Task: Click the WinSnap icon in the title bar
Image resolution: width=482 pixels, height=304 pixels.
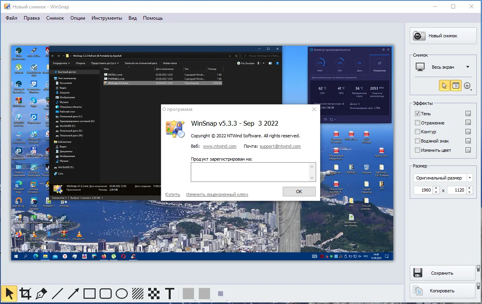Action: 7,7
